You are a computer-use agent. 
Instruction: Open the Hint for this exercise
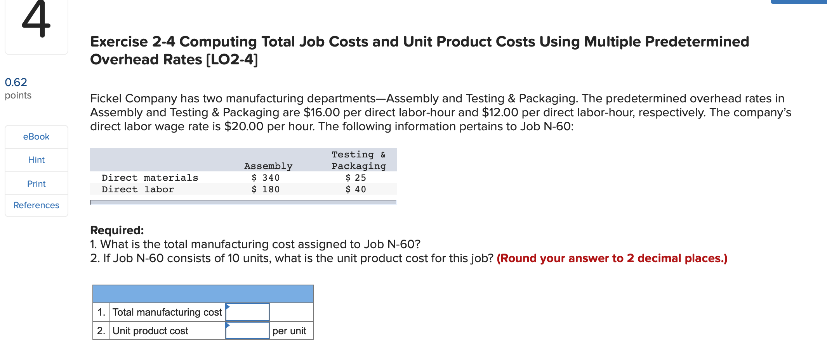click(36, 160)
